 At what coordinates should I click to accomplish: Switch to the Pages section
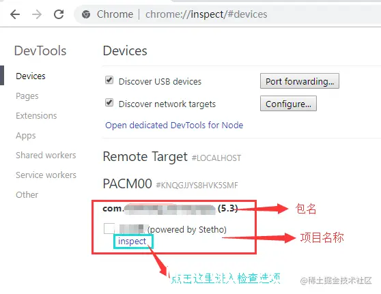[x=27, y=96]
